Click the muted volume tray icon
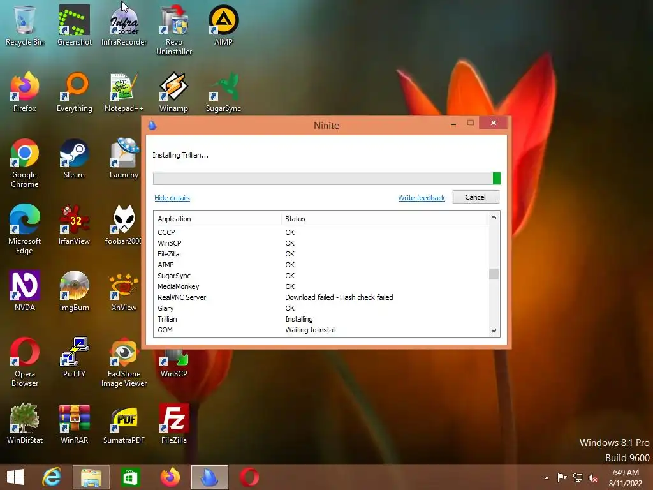This screenshot has height=490, width=653. point(593,478)
